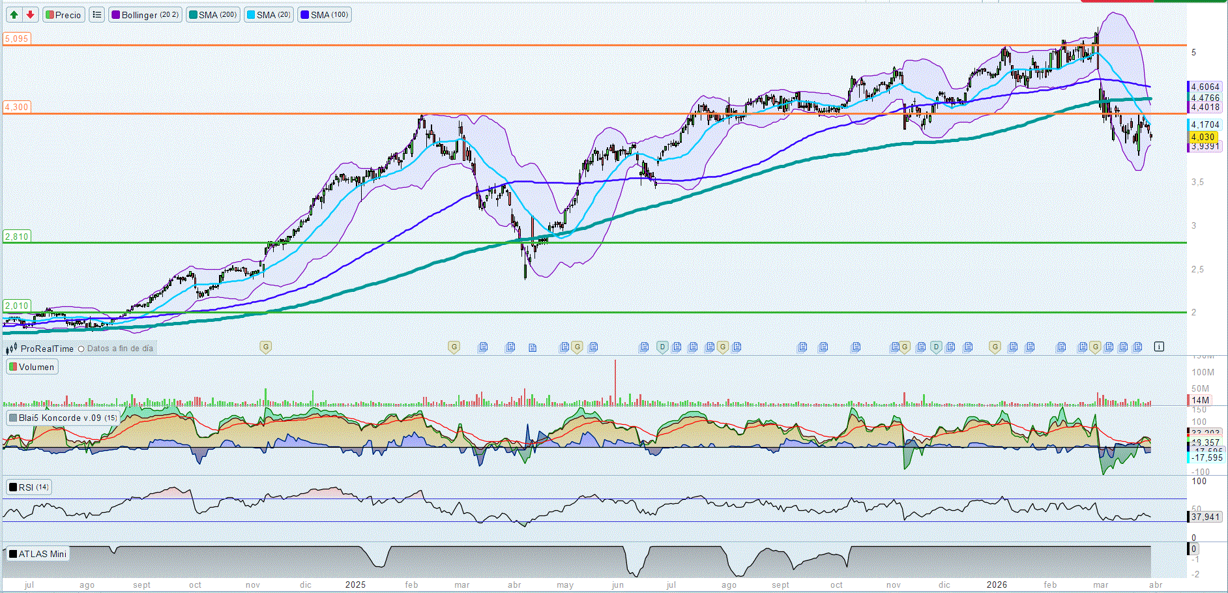Click the ATLAS Mini indicator button
Image resolution: width=1228 pixels, height=593 pixels.
38,554
